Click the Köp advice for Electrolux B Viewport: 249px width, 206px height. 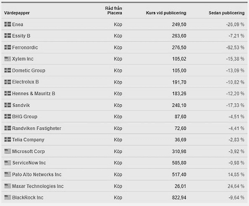[x=118, y=82]
